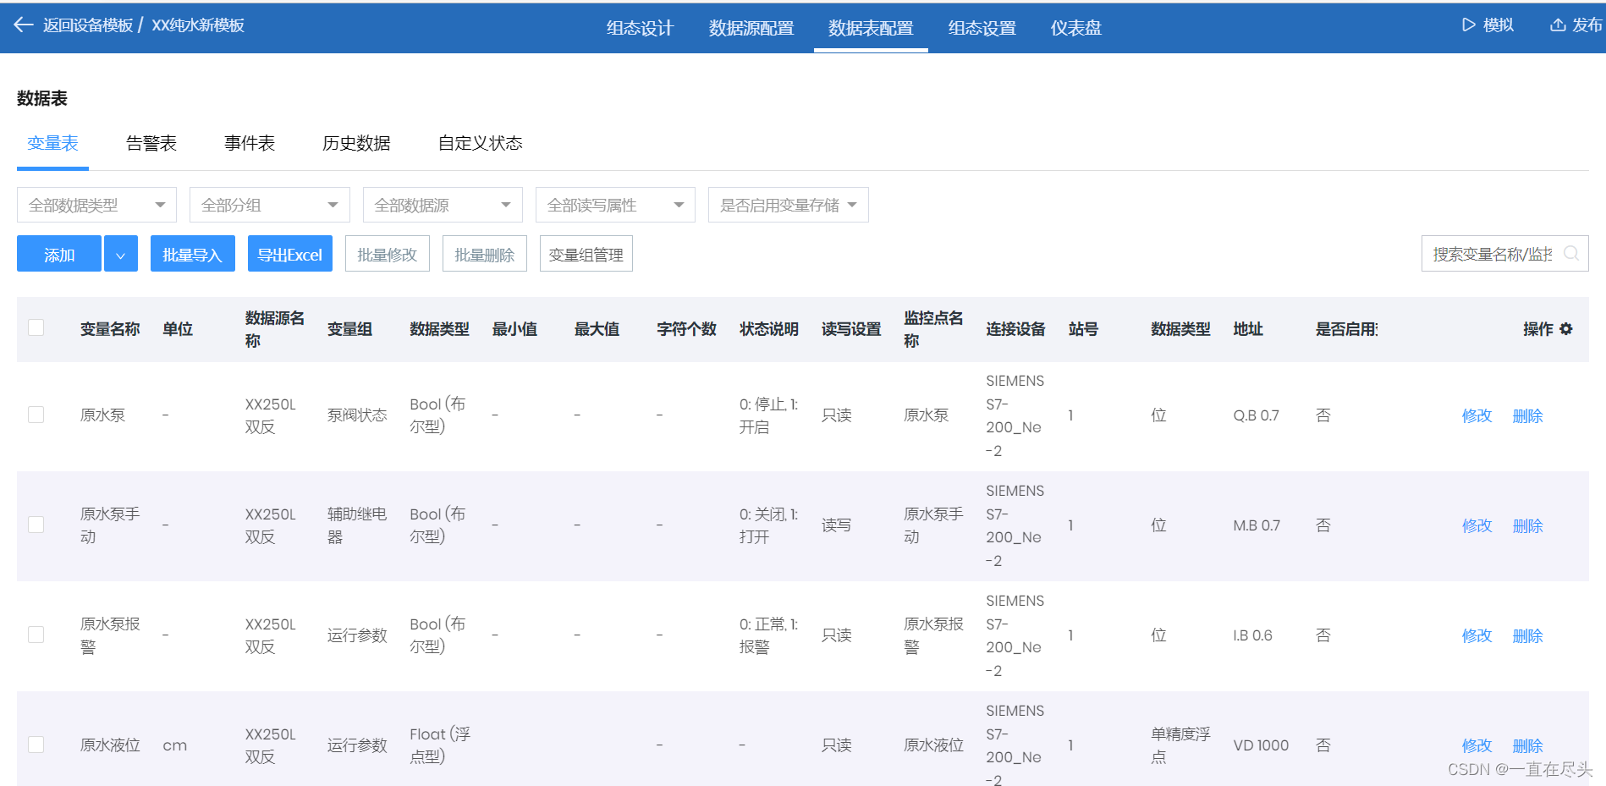Check the 原水泵 row checkbox
1606x786 pixels.
tap(36, 415)
